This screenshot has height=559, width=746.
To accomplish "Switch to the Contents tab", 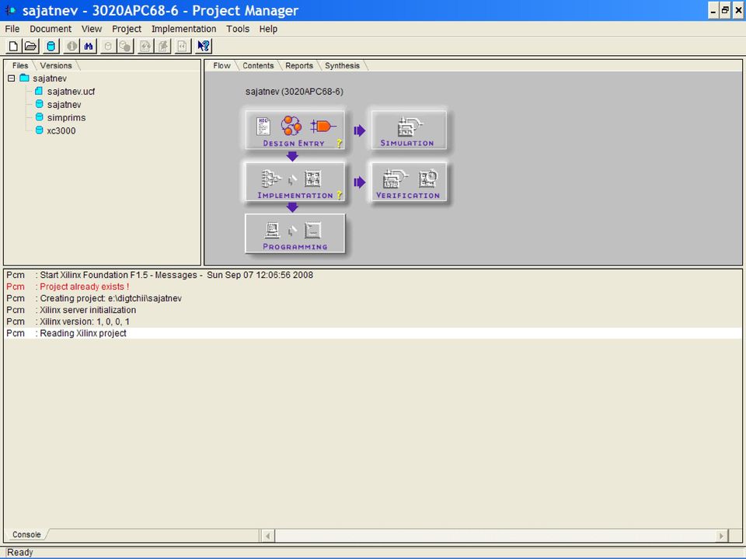I will [x=258, y=65].
